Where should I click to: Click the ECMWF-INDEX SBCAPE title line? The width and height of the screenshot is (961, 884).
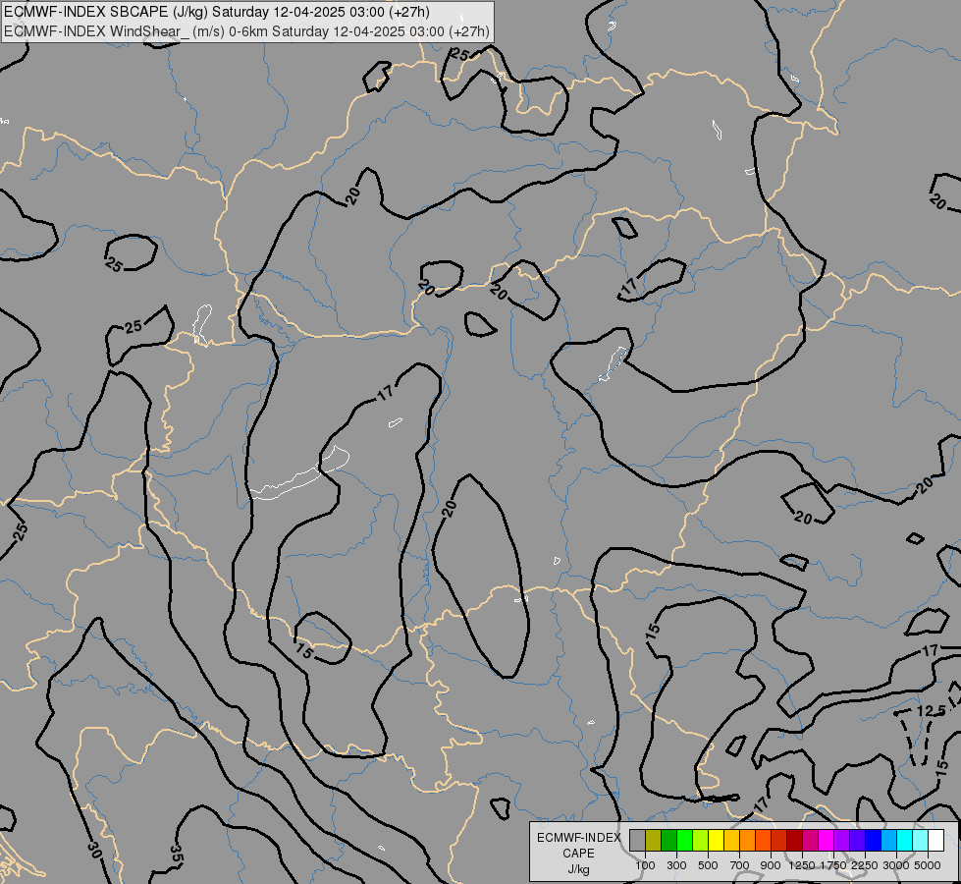point(216,12)
